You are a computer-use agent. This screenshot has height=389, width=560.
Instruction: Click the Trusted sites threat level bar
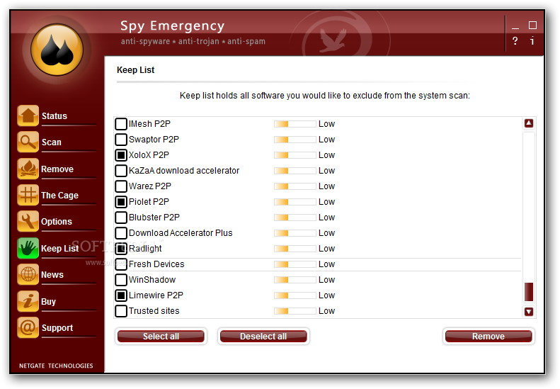pyautogui.click(x=295, y=311)
